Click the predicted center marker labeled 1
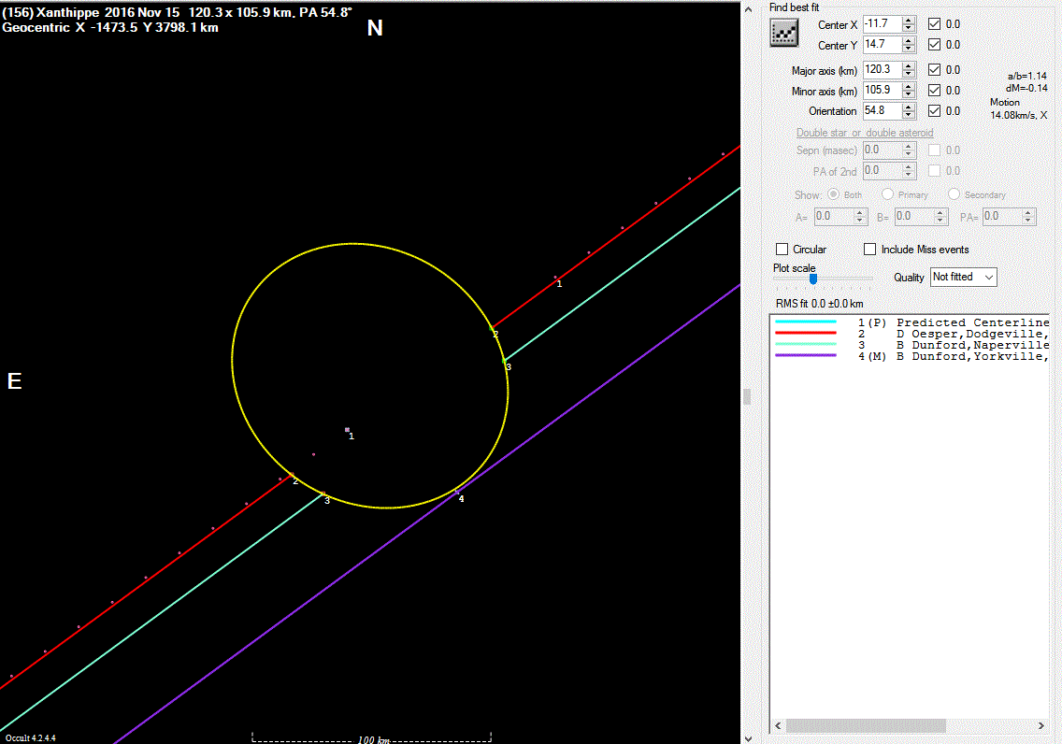This screenshot has width=1062, height=744. tap(348, 430)
